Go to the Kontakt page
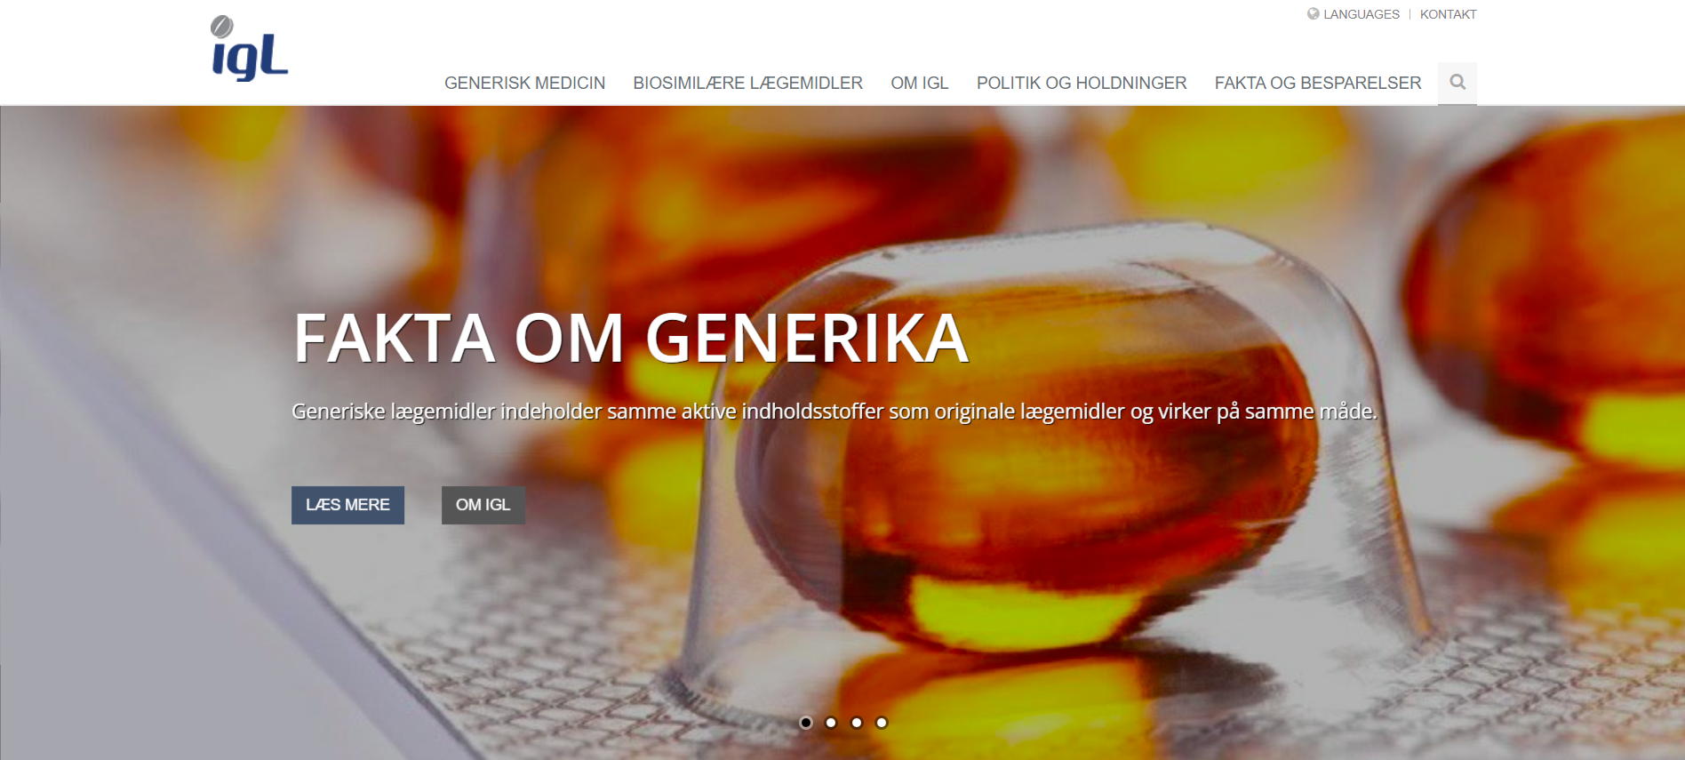The width and height of the screenshot is (1685, 760). pyautogui.click(x=1448, y=14)
